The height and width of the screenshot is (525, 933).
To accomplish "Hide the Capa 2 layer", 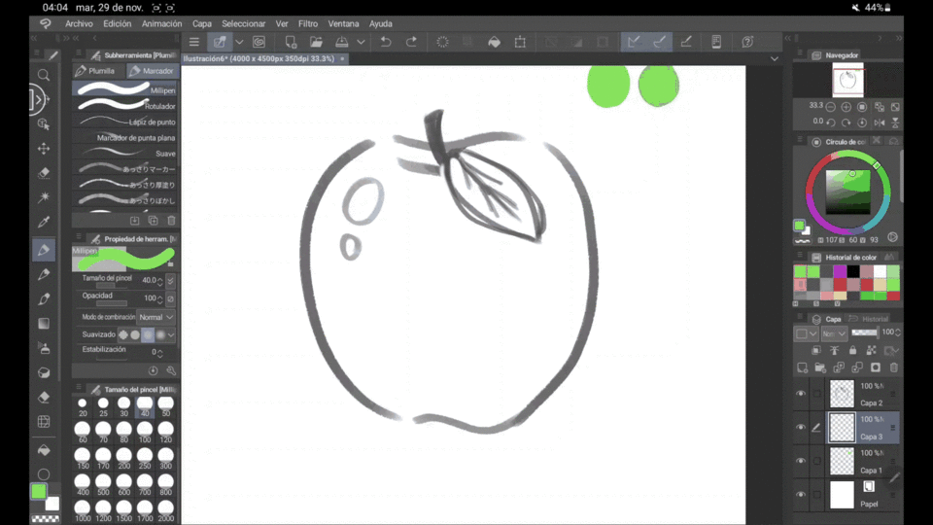I will (x=801, y=394).
